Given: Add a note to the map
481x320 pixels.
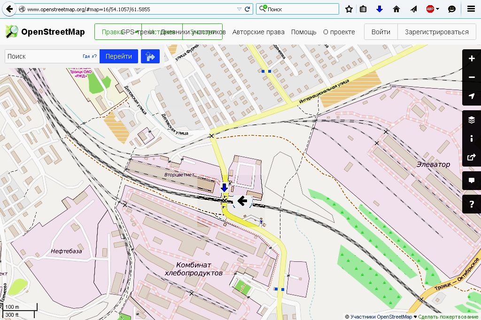Looking at the screenshot, I should coord(472,181).
